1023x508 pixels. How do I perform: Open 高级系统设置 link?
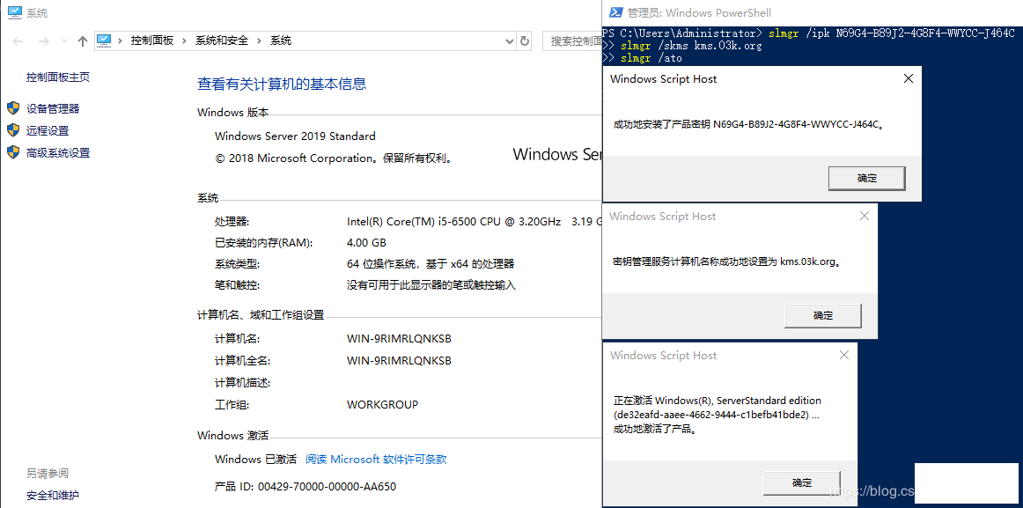tap(58, 152)
